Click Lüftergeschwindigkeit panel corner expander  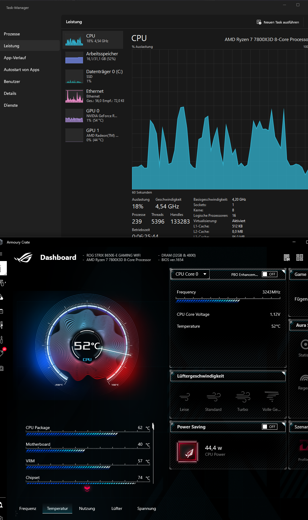[x=283, y=373]
